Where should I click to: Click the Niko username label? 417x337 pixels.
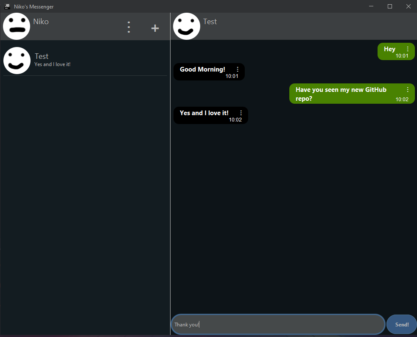(41, 22)
